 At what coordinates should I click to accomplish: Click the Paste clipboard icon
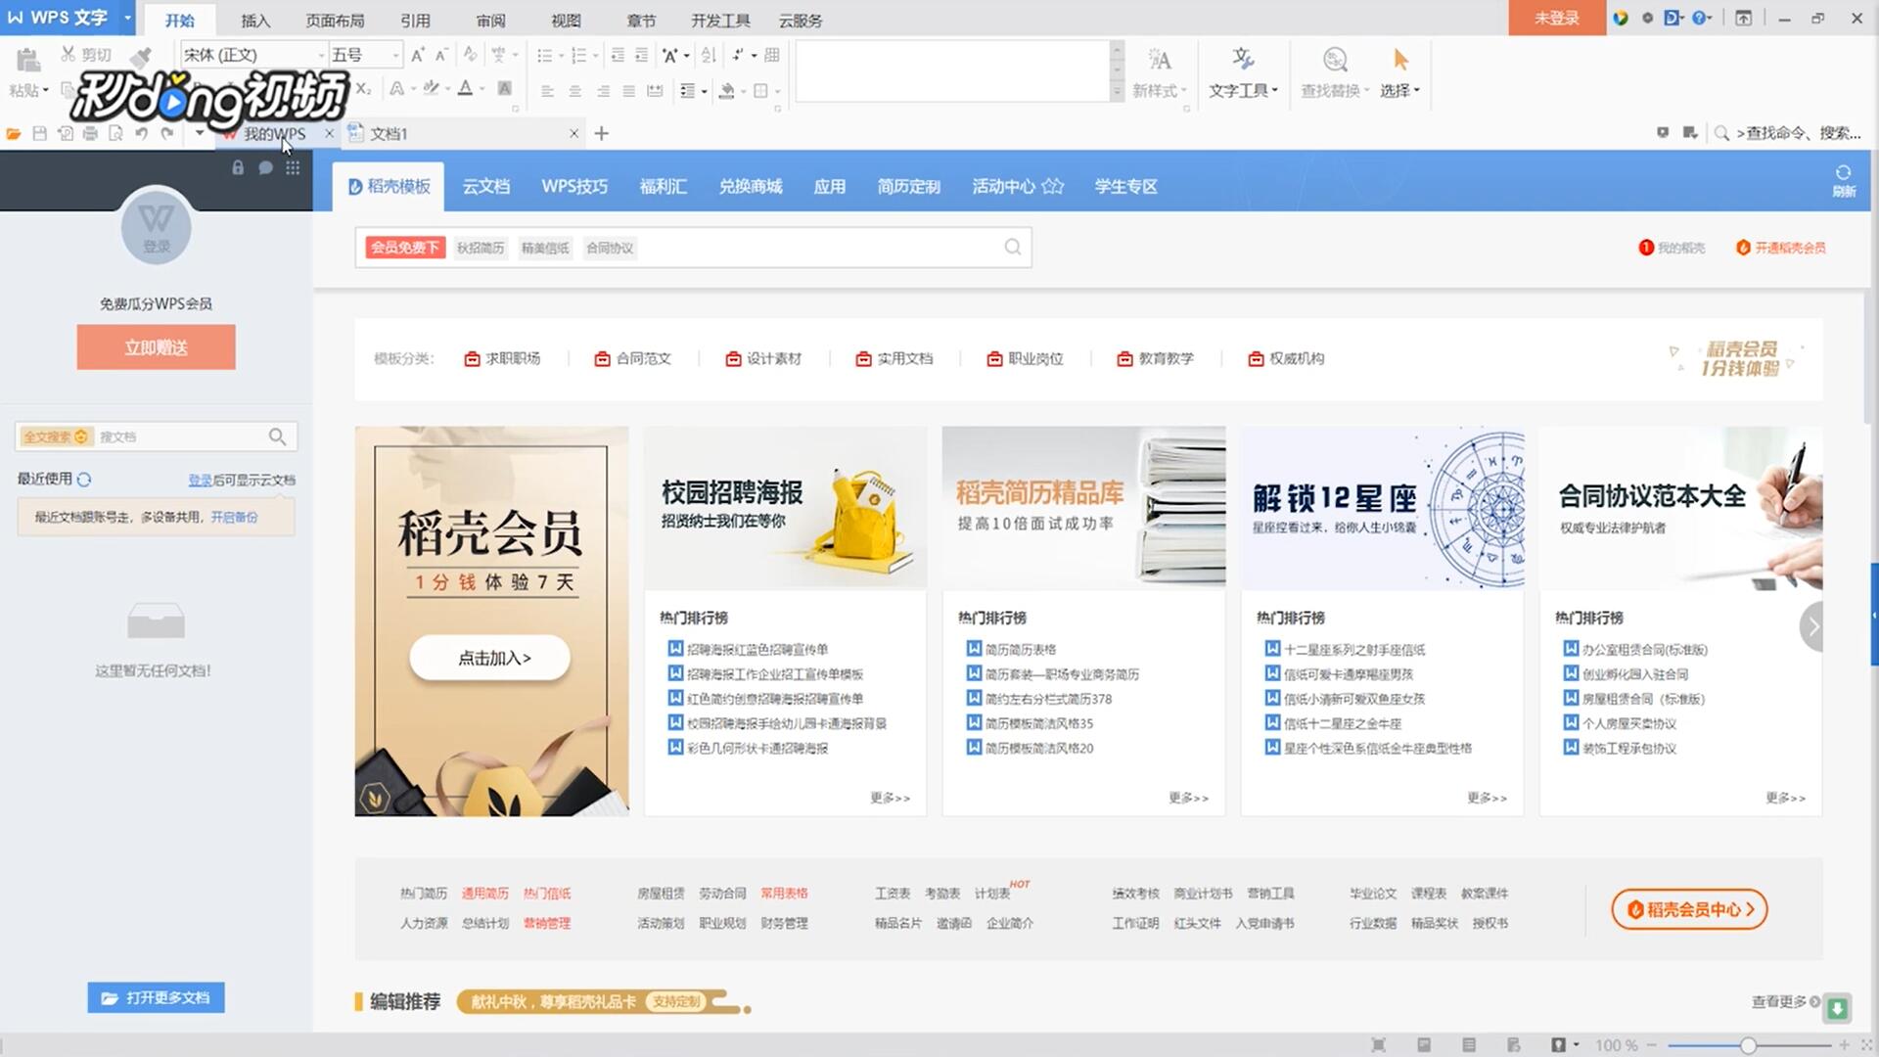pyautogui.click(x=27, y=60)
